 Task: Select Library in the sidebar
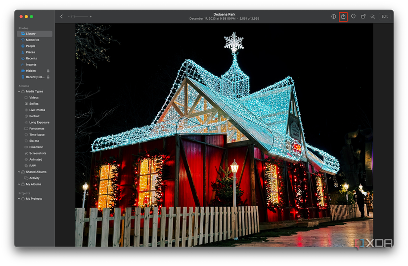coord(35,34)
